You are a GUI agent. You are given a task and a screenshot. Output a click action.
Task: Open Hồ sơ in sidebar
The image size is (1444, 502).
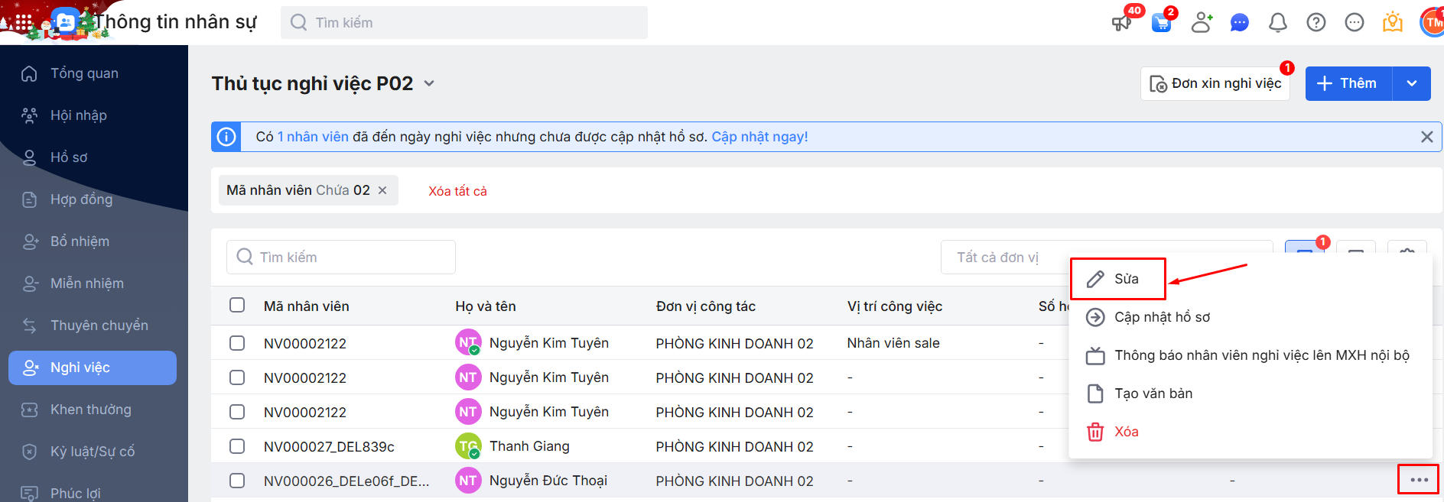coord(93,157)
